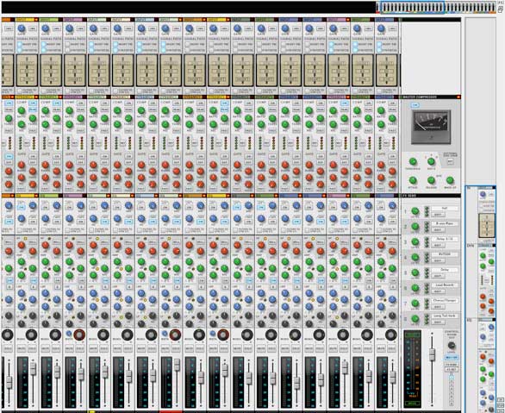Adjust Master Compressor Threshold knob
Viewport: 505px width, 413px height.
413,162
